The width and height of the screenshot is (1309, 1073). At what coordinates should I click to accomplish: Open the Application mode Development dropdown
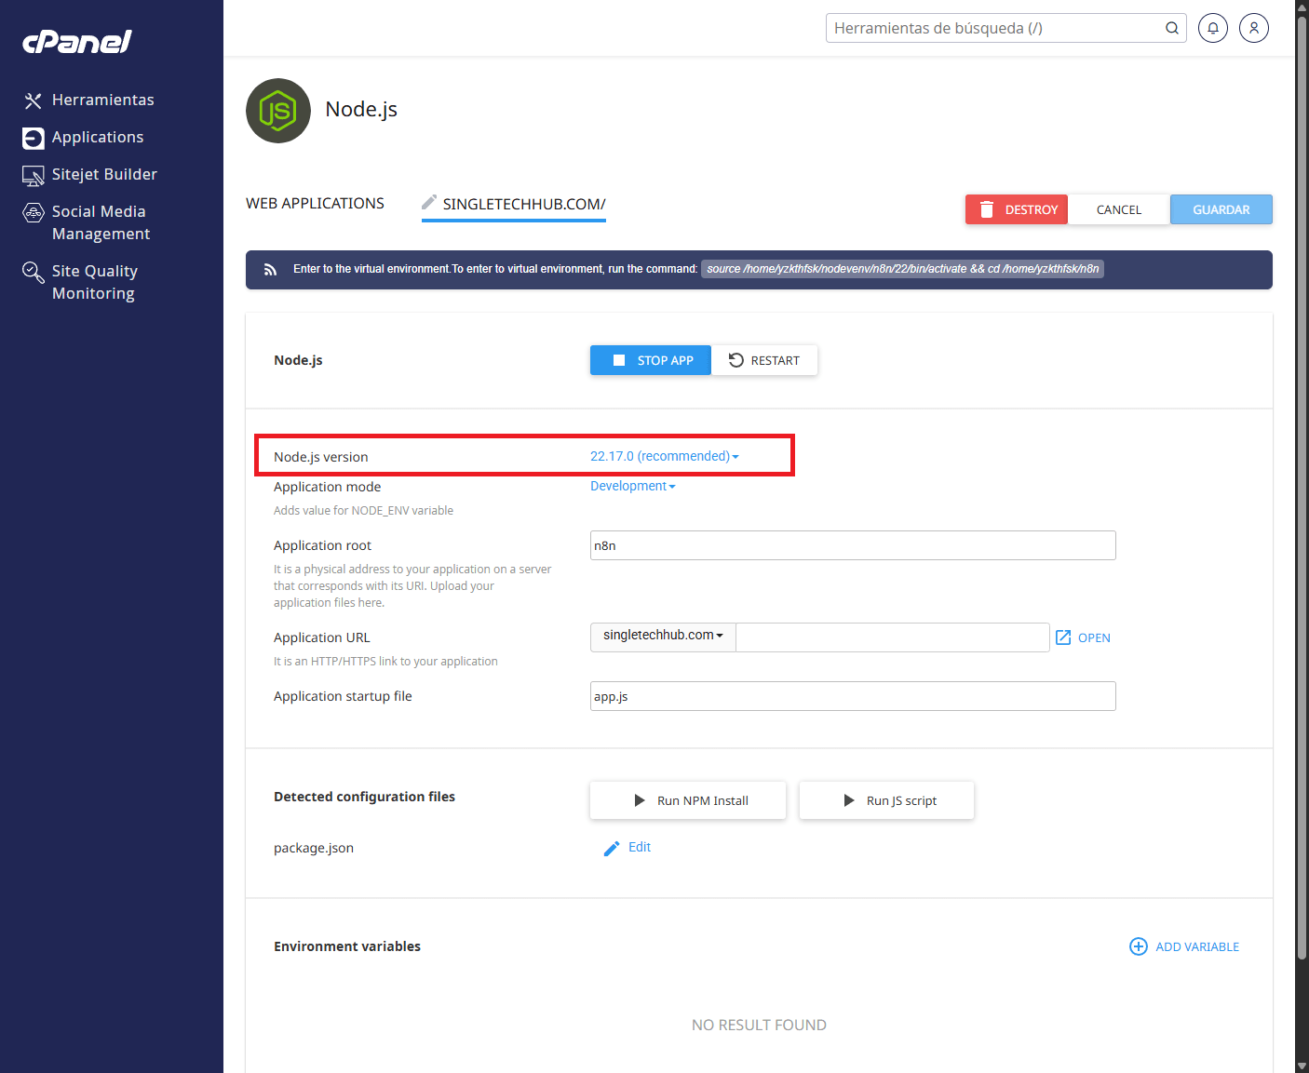pos(633,486)
